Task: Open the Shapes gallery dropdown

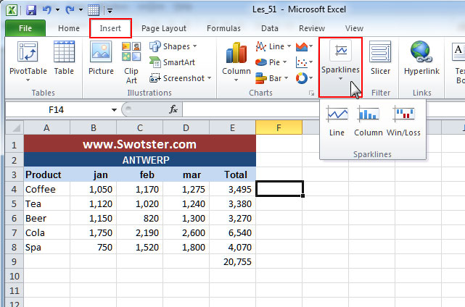Action: coord(173,46)
